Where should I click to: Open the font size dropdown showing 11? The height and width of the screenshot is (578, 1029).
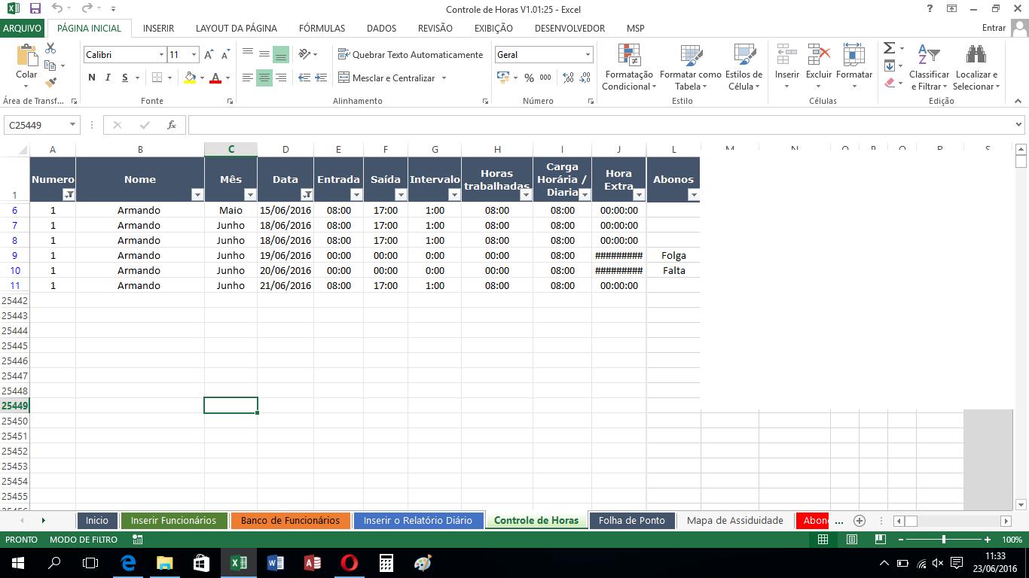click(x=194, y=55)
